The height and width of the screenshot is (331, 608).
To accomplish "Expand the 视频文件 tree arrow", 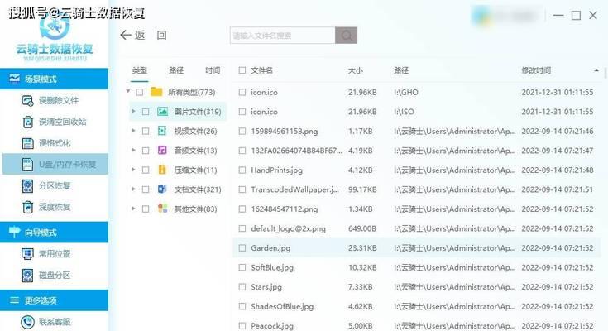I will pyautogui.click(x=133, y=131).
